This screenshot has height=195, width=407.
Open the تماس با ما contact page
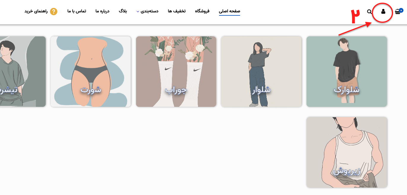click(x=77, y=11)
